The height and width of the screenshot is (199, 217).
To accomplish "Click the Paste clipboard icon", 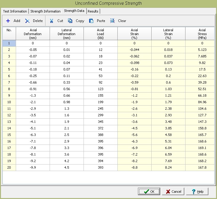I will tap(92, 21).
